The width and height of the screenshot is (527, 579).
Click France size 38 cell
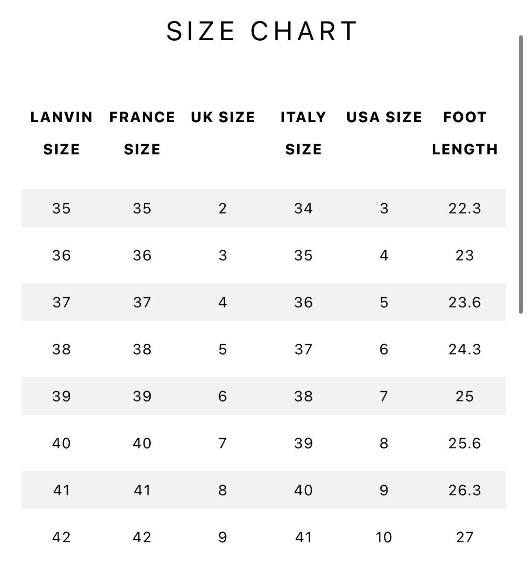[142, 349]
